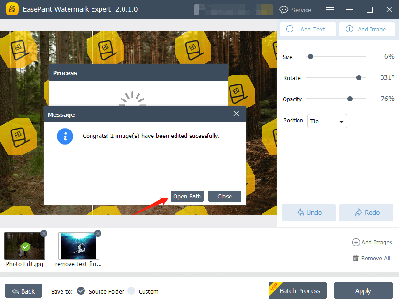Open the Position dropdown set to Tile
This screenshot has height=305, width=399.
[x=327, y=121]
